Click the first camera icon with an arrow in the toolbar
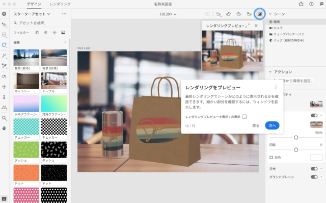The width and height of the screenshot is (326, 203). 228,14
